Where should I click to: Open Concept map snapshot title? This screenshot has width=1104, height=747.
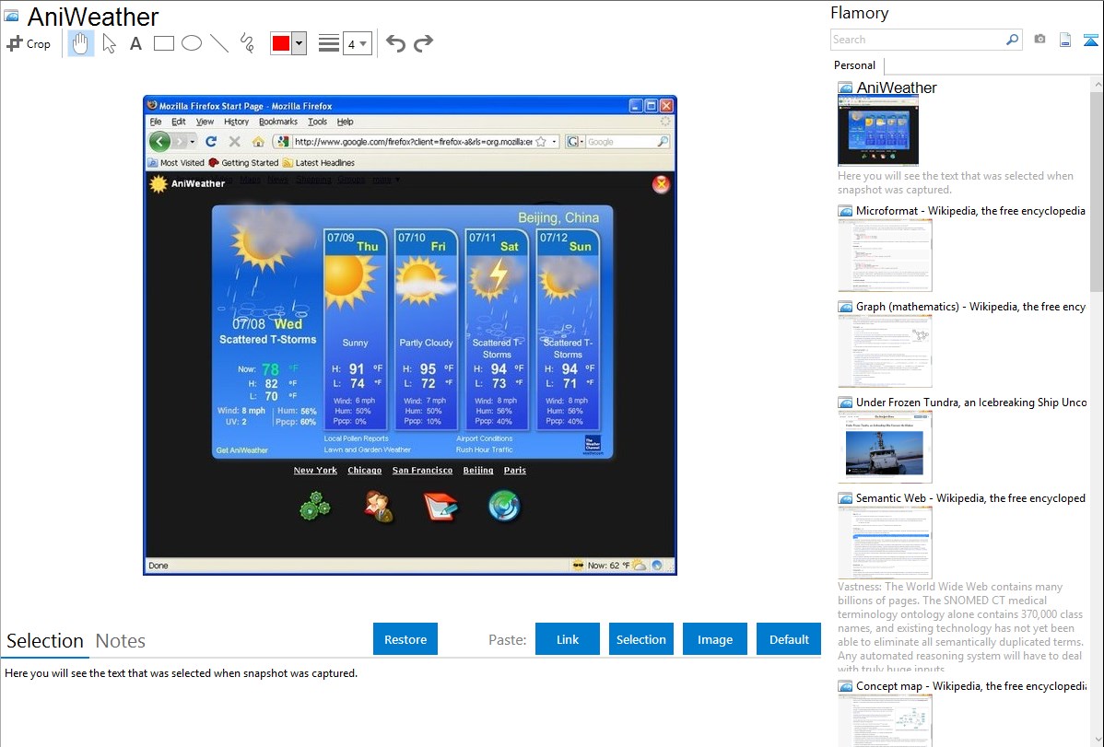tap(971, 686)
